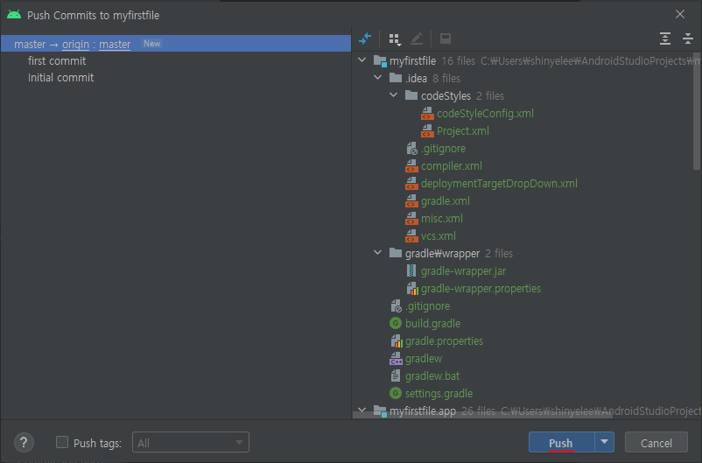
Task: Click vcs.xml file icon
Action: point(411,236)
